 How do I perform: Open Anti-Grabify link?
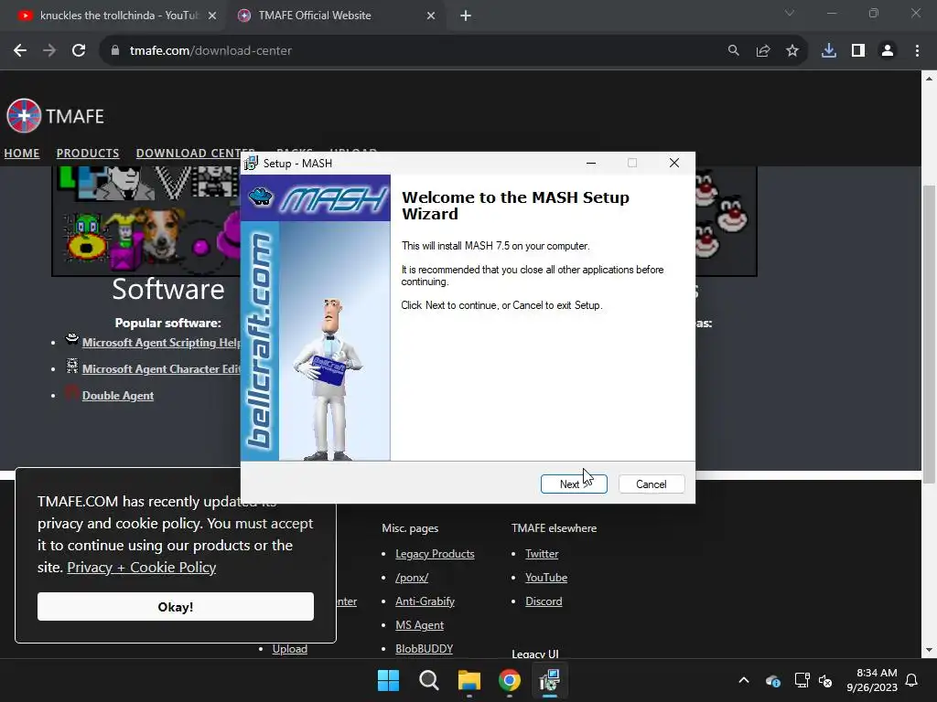425,601
